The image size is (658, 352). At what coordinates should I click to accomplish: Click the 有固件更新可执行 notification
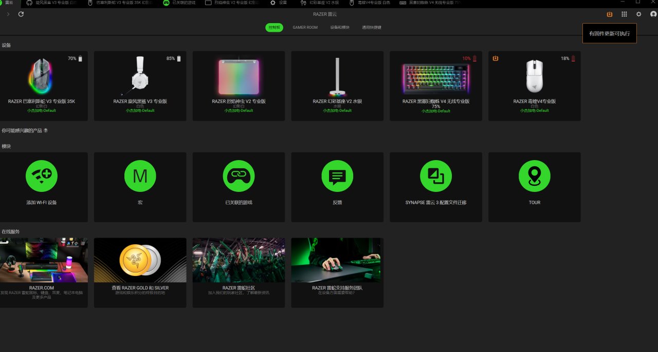click(x=610, y=33)
